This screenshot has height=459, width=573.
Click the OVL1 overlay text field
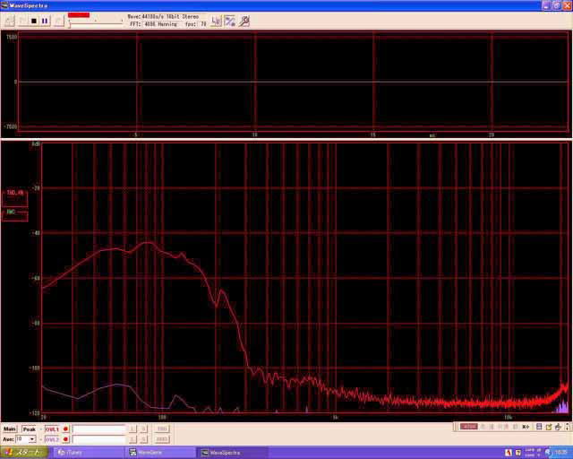[98, 429]
